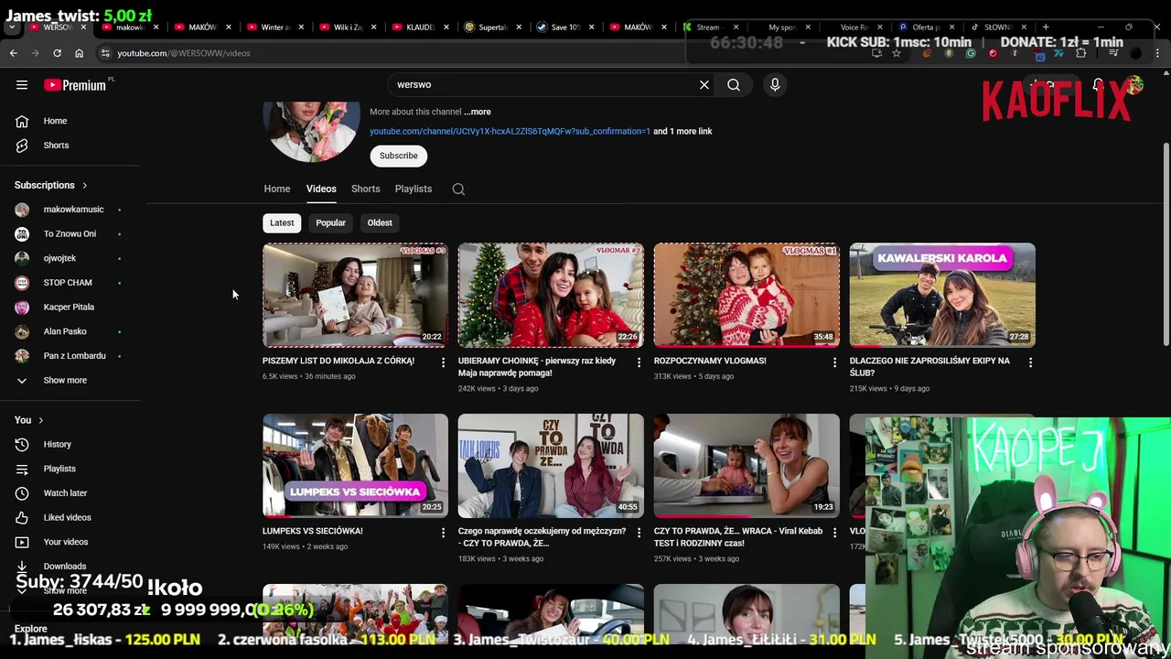Open 'DLACZEGO NIE ZAPROSILIŚMY EKIPY NA ŚLUB?' title
Viewport: 1171px width, 659px height.
pos(929,367)
